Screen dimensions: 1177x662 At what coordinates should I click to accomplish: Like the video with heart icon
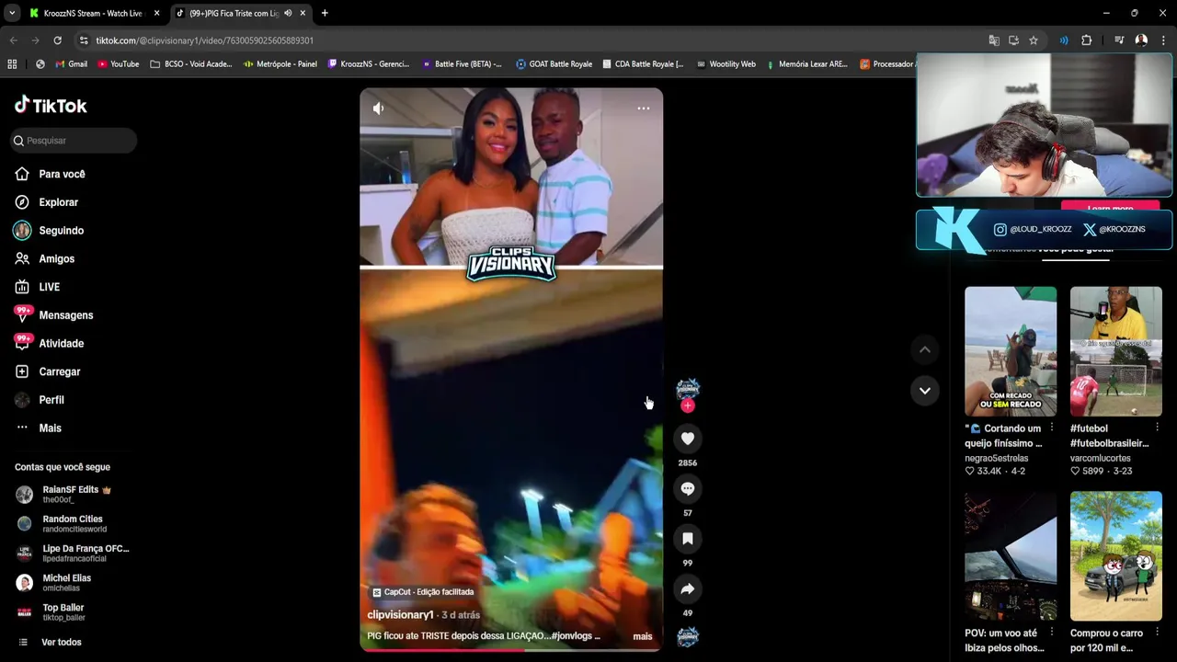click(688, 439)
